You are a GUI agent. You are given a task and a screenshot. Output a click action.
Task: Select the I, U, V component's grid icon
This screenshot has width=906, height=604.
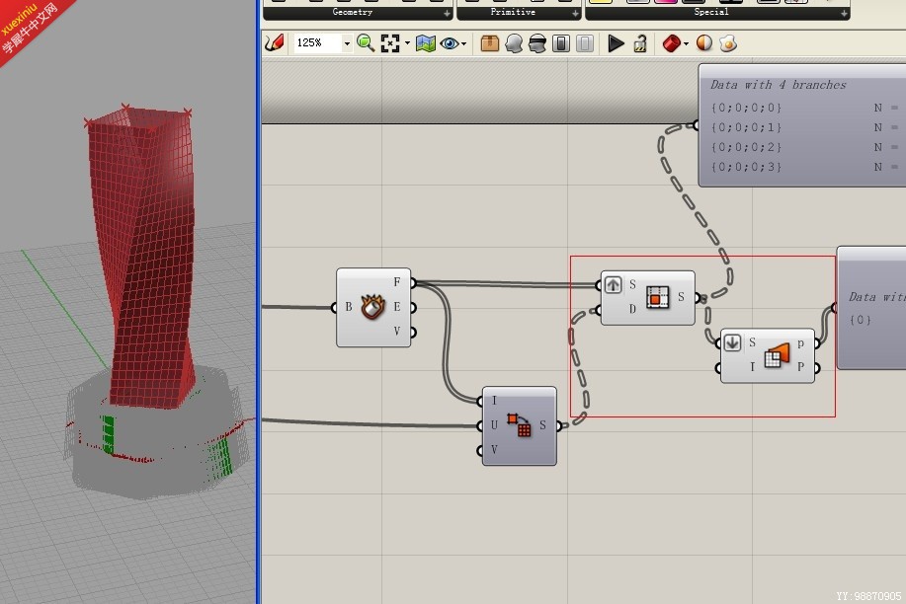pyautogui.click(x=519, y=425)
